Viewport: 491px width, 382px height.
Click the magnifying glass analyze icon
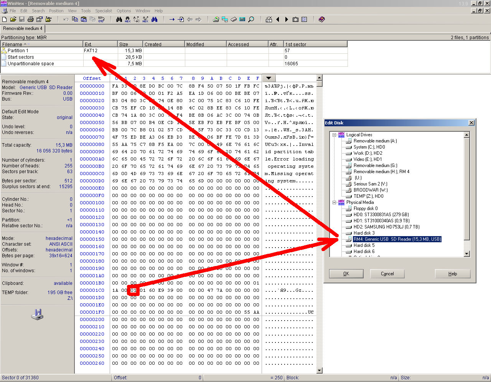pos(251,19)
